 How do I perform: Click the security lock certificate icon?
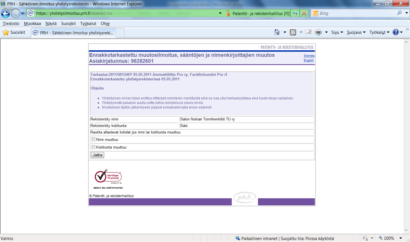point(228,13)
